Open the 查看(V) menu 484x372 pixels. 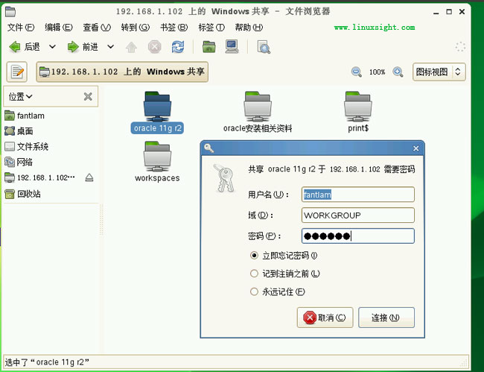(x=97, y=28)
